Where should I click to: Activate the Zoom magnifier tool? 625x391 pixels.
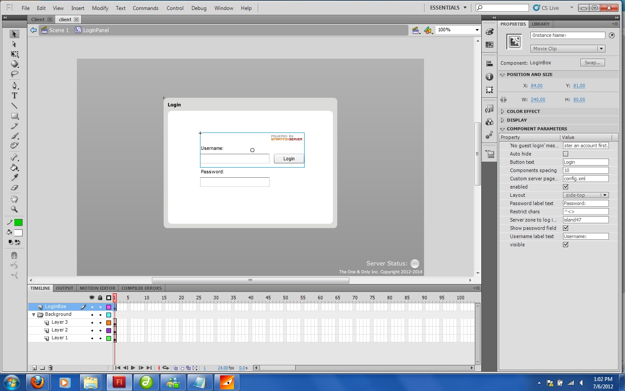coord(14,209)
